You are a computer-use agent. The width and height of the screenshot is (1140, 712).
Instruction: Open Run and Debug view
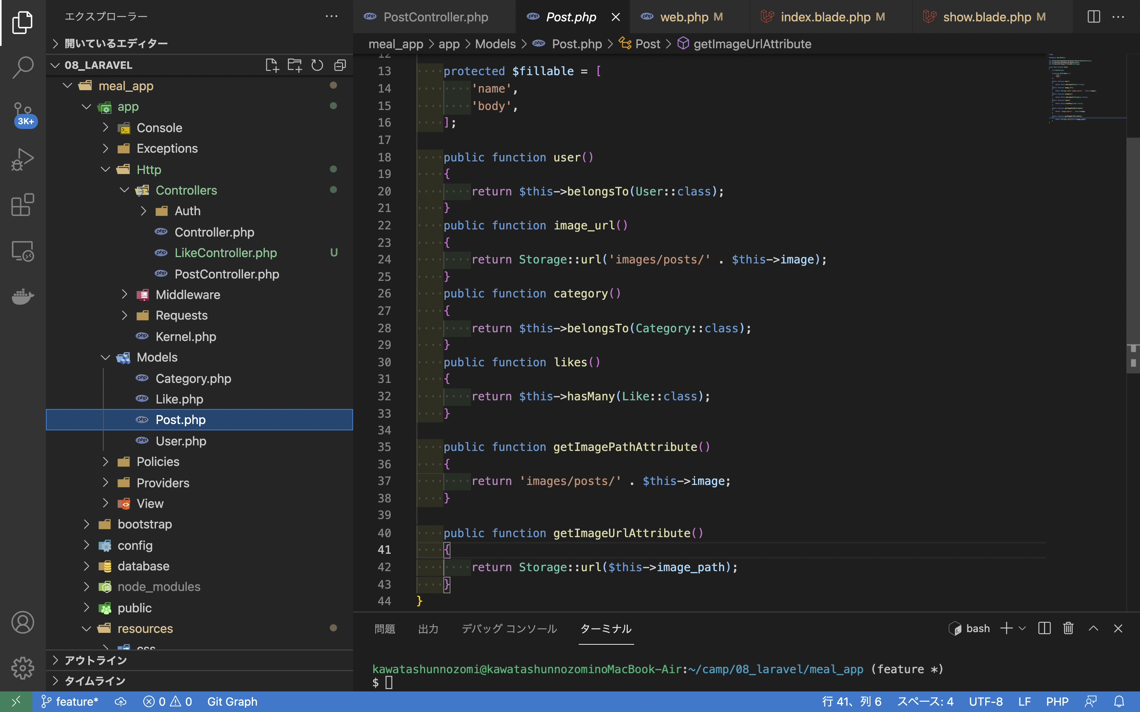[23, 159]
